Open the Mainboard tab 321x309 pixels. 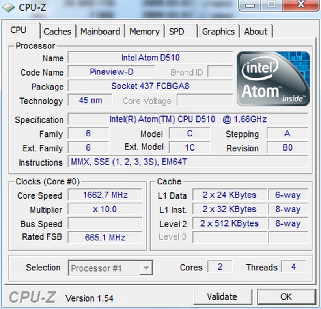click(100, 32)
